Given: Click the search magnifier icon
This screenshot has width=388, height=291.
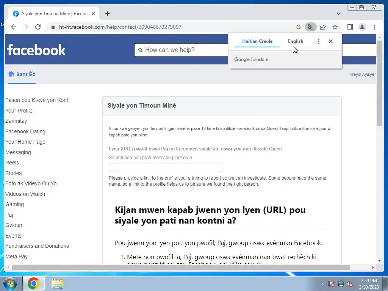Looking at the screenshot, I should point(140,50).
